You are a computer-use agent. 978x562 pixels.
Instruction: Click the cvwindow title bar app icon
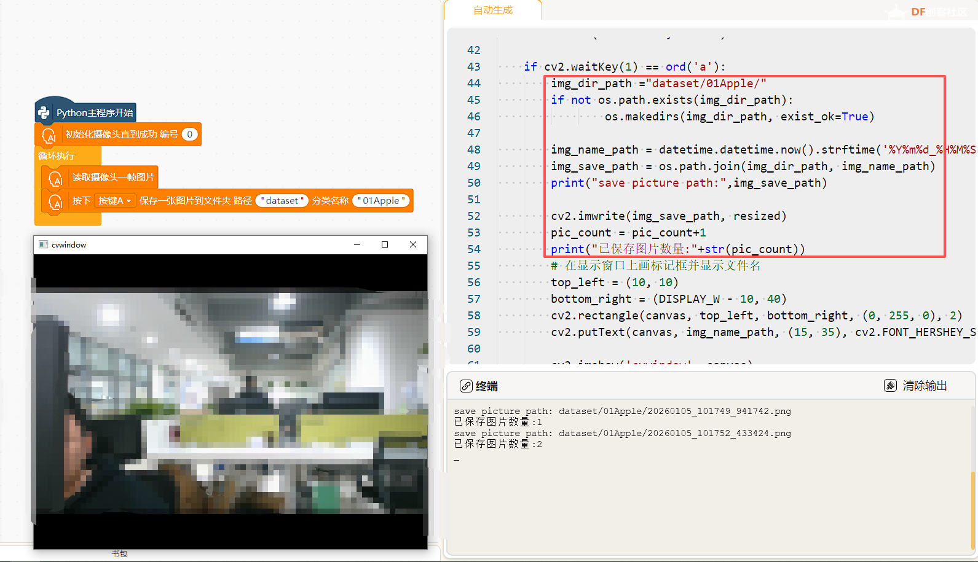(x=43, y=244)
